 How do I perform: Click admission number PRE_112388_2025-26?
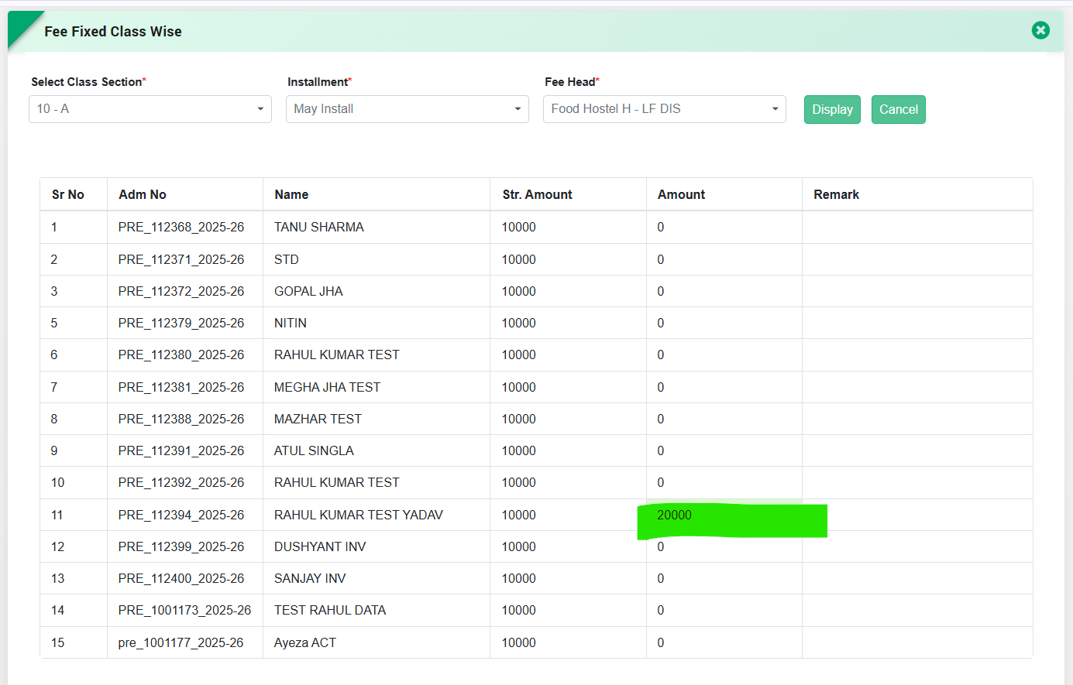coord(181,419)
